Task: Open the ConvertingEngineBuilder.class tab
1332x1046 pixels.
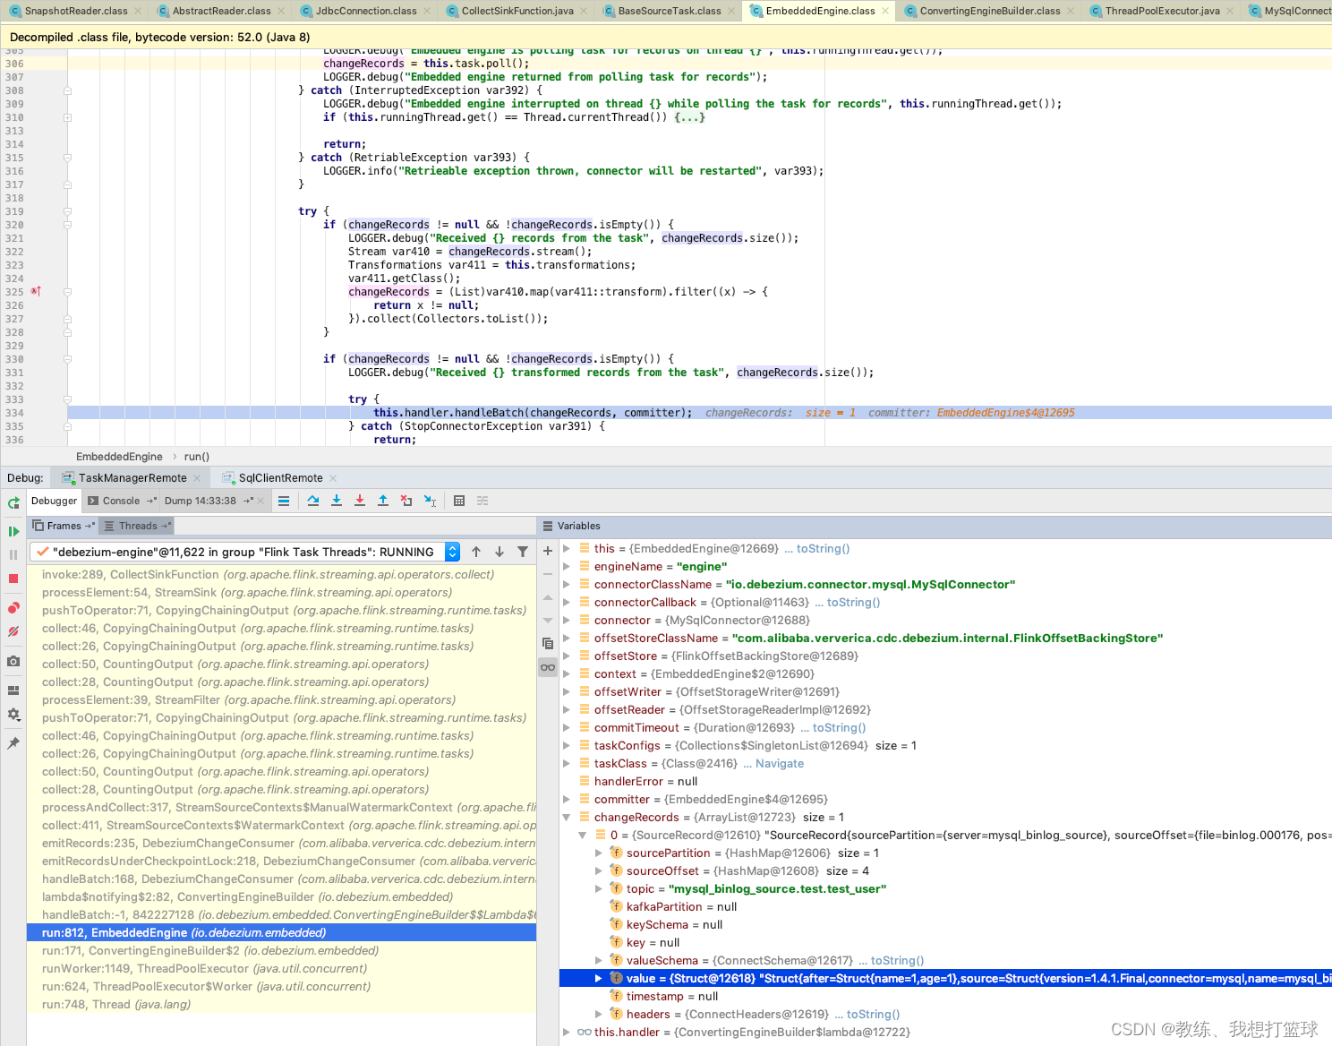Action: (x=990, y=11)
